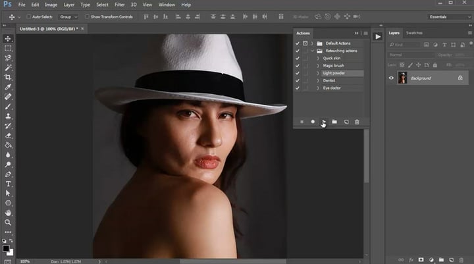
Task: Open the Filter menu
Action: pyautogui.click(x=119, y=5)
